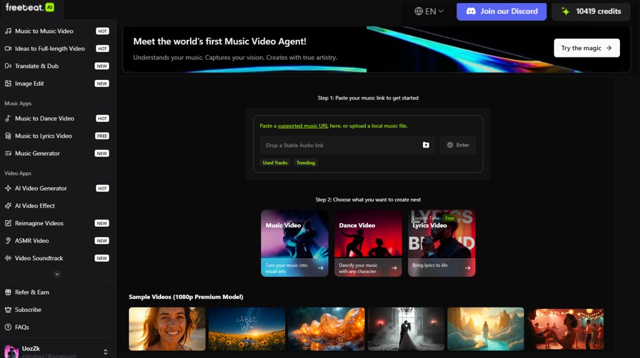Click the NEW badge beside Video Soundtrack
The image size is (640, 358).
coord(102,258)
